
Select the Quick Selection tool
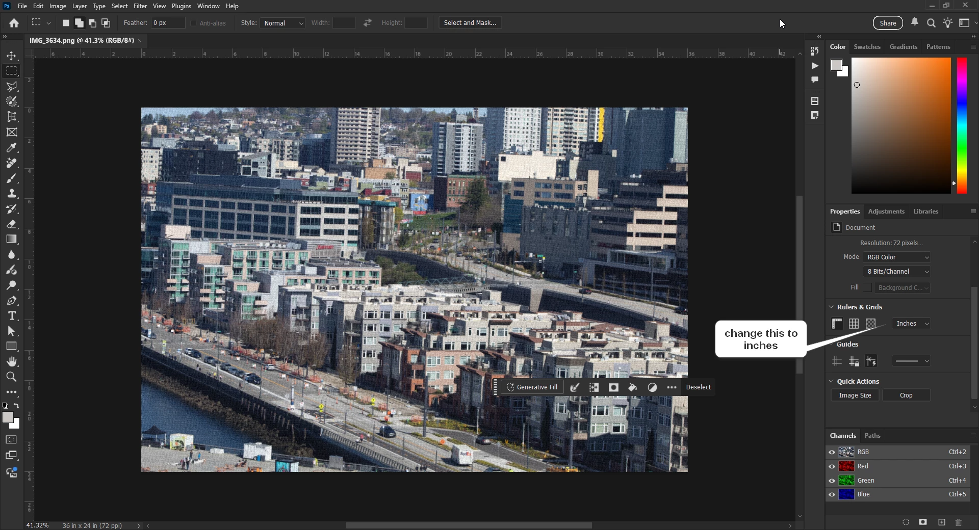coord(11,101)
